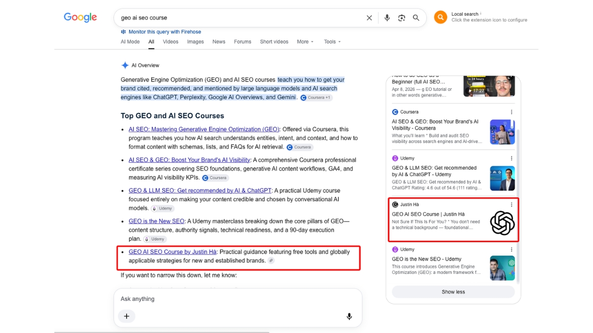
Task: Click 'If you want to narrow this down' text
Action: (179, 275)
